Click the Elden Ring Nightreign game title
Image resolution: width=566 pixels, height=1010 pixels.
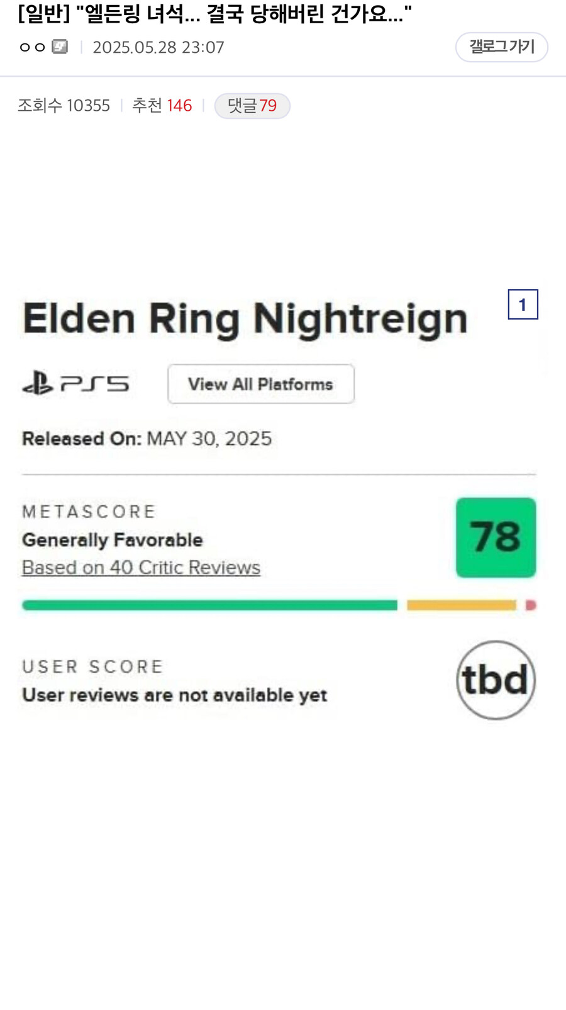245,319
